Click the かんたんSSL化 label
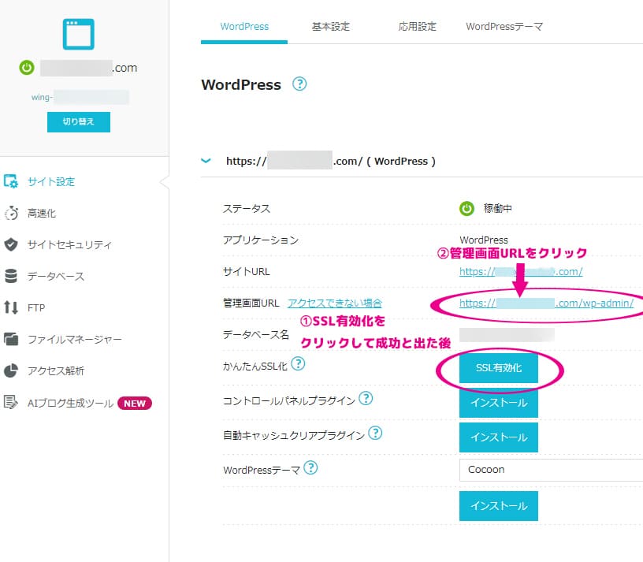643x562 pixels. click(x=255, y=367)
